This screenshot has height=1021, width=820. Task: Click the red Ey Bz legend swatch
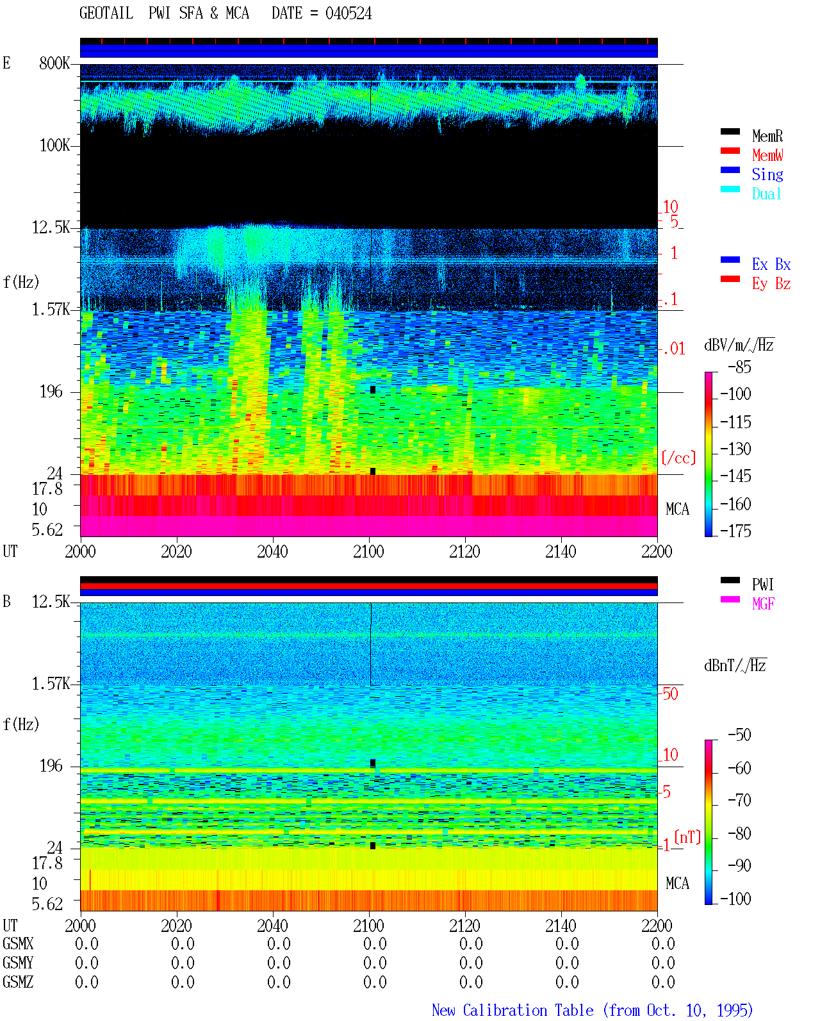click(730, 279)
